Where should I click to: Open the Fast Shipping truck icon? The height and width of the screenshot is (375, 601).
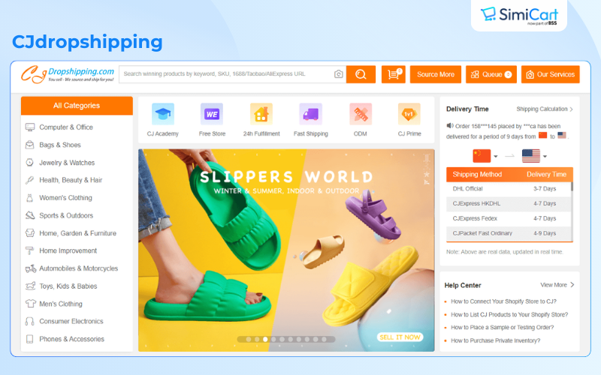311,114
